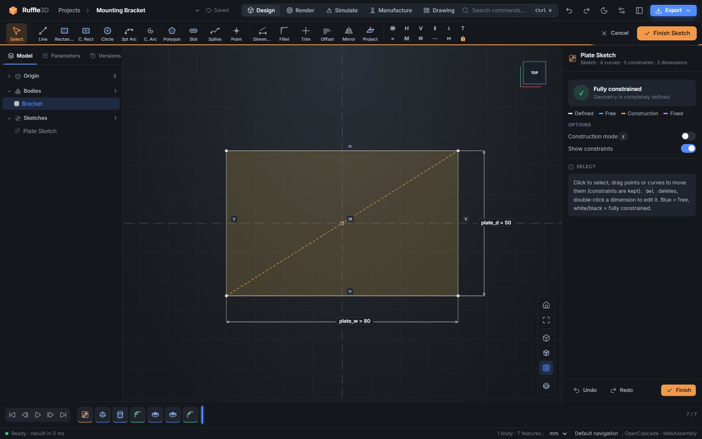This screenshot has width=702, height=439.
Task: Open the Manufacture workspace tab
Action: click(391, 11)
